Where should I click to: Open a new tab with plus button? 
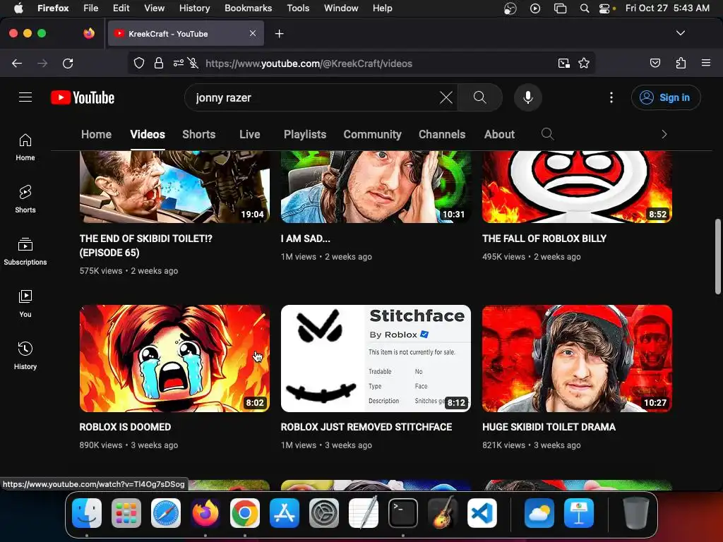pyautogui.click(x=279, y=34)
